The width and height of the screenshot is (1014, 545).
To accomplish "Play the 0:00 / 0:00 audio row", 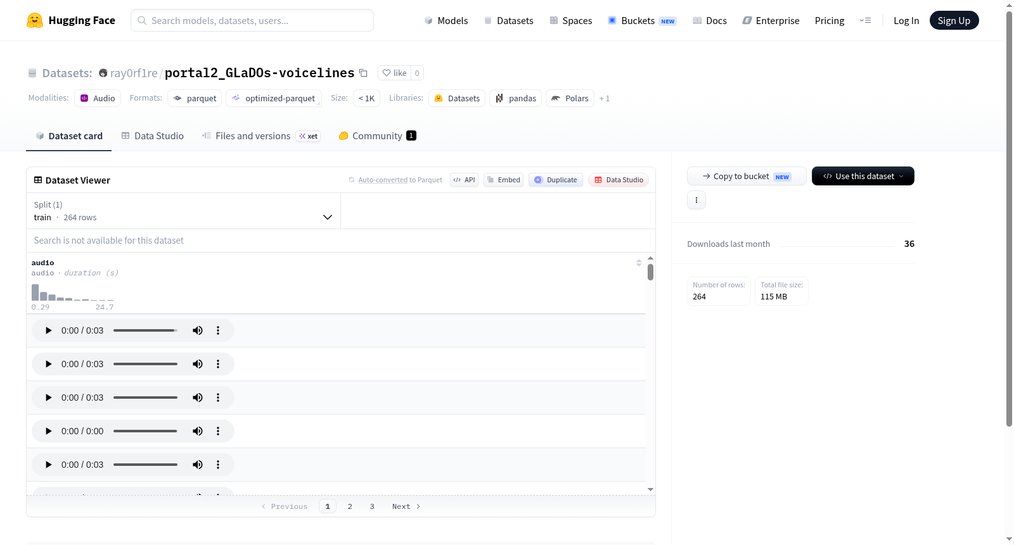I will click(48, 431).
